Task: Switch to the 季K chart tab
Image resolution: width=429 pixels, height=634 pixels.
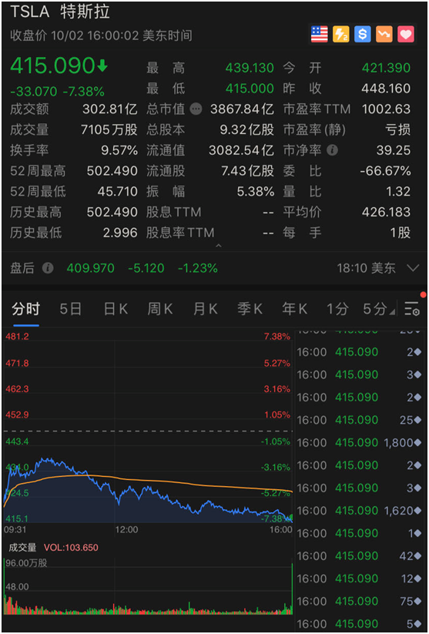Action: pos(250,310)
